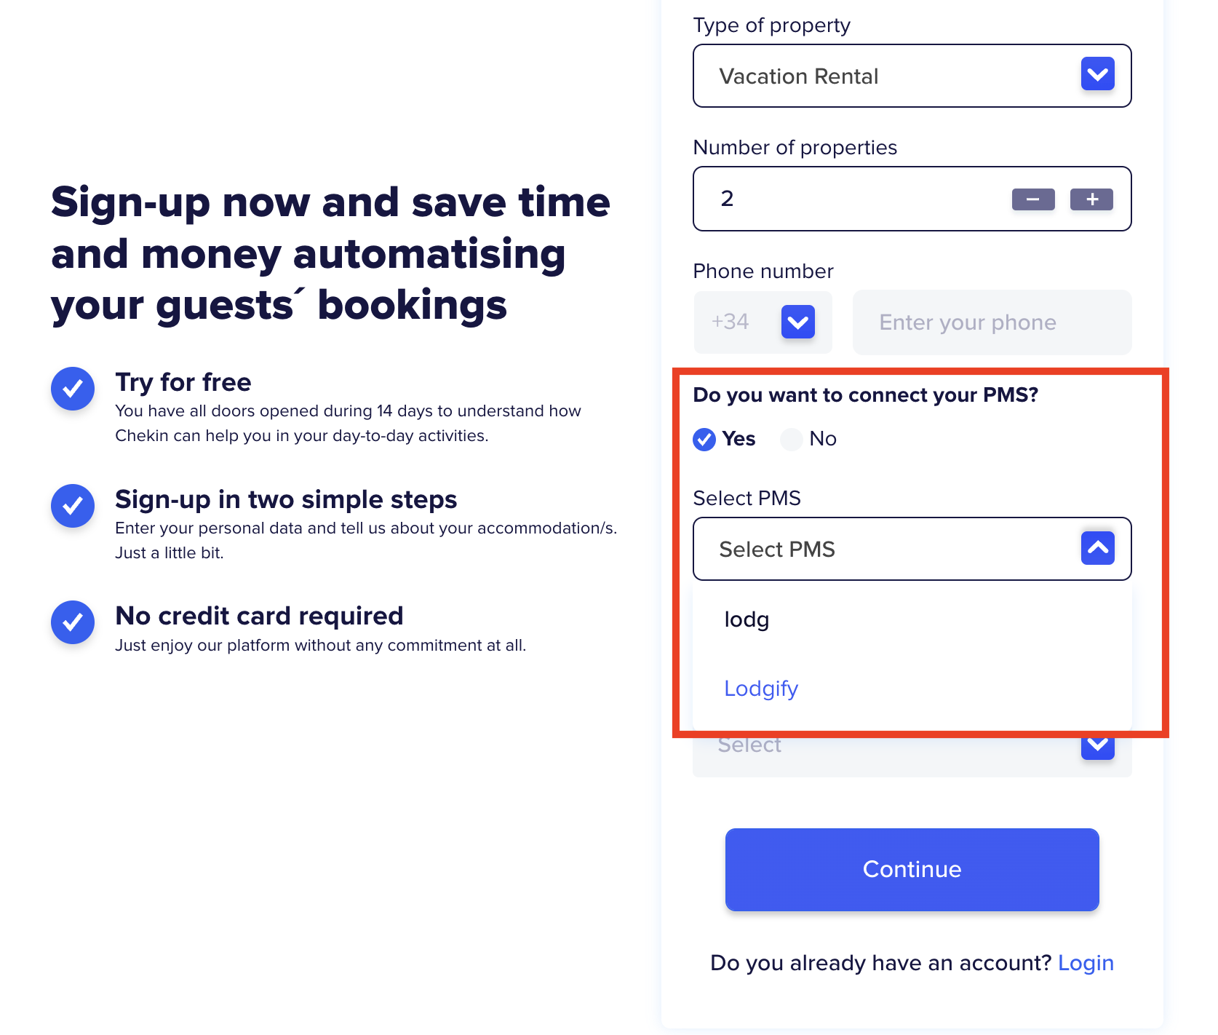This screenshot has height=1035, width=1218.
Task: Choose Lodgify from the PMS list
Action: 761,689
